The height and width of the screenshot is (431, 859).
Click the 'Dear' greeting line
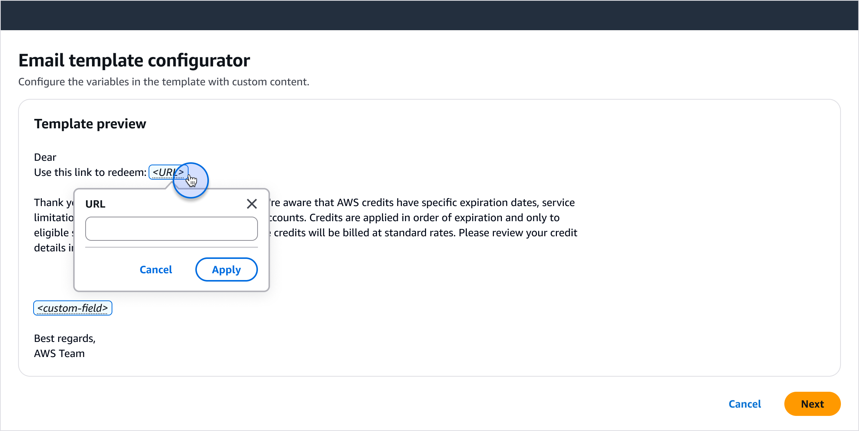45,157
